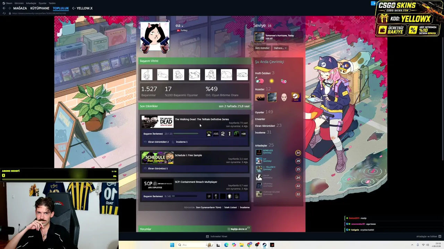Open Schedule I: Free Sample game link
Image resolution: width=444 pixels, height=249 pixels.
[x=188, y=155]
